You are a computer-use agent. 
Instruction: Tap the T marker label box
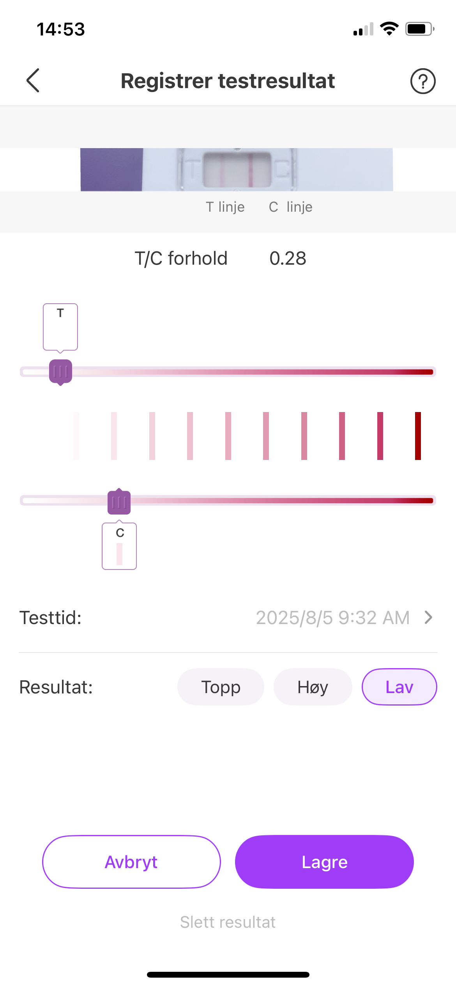60,327
